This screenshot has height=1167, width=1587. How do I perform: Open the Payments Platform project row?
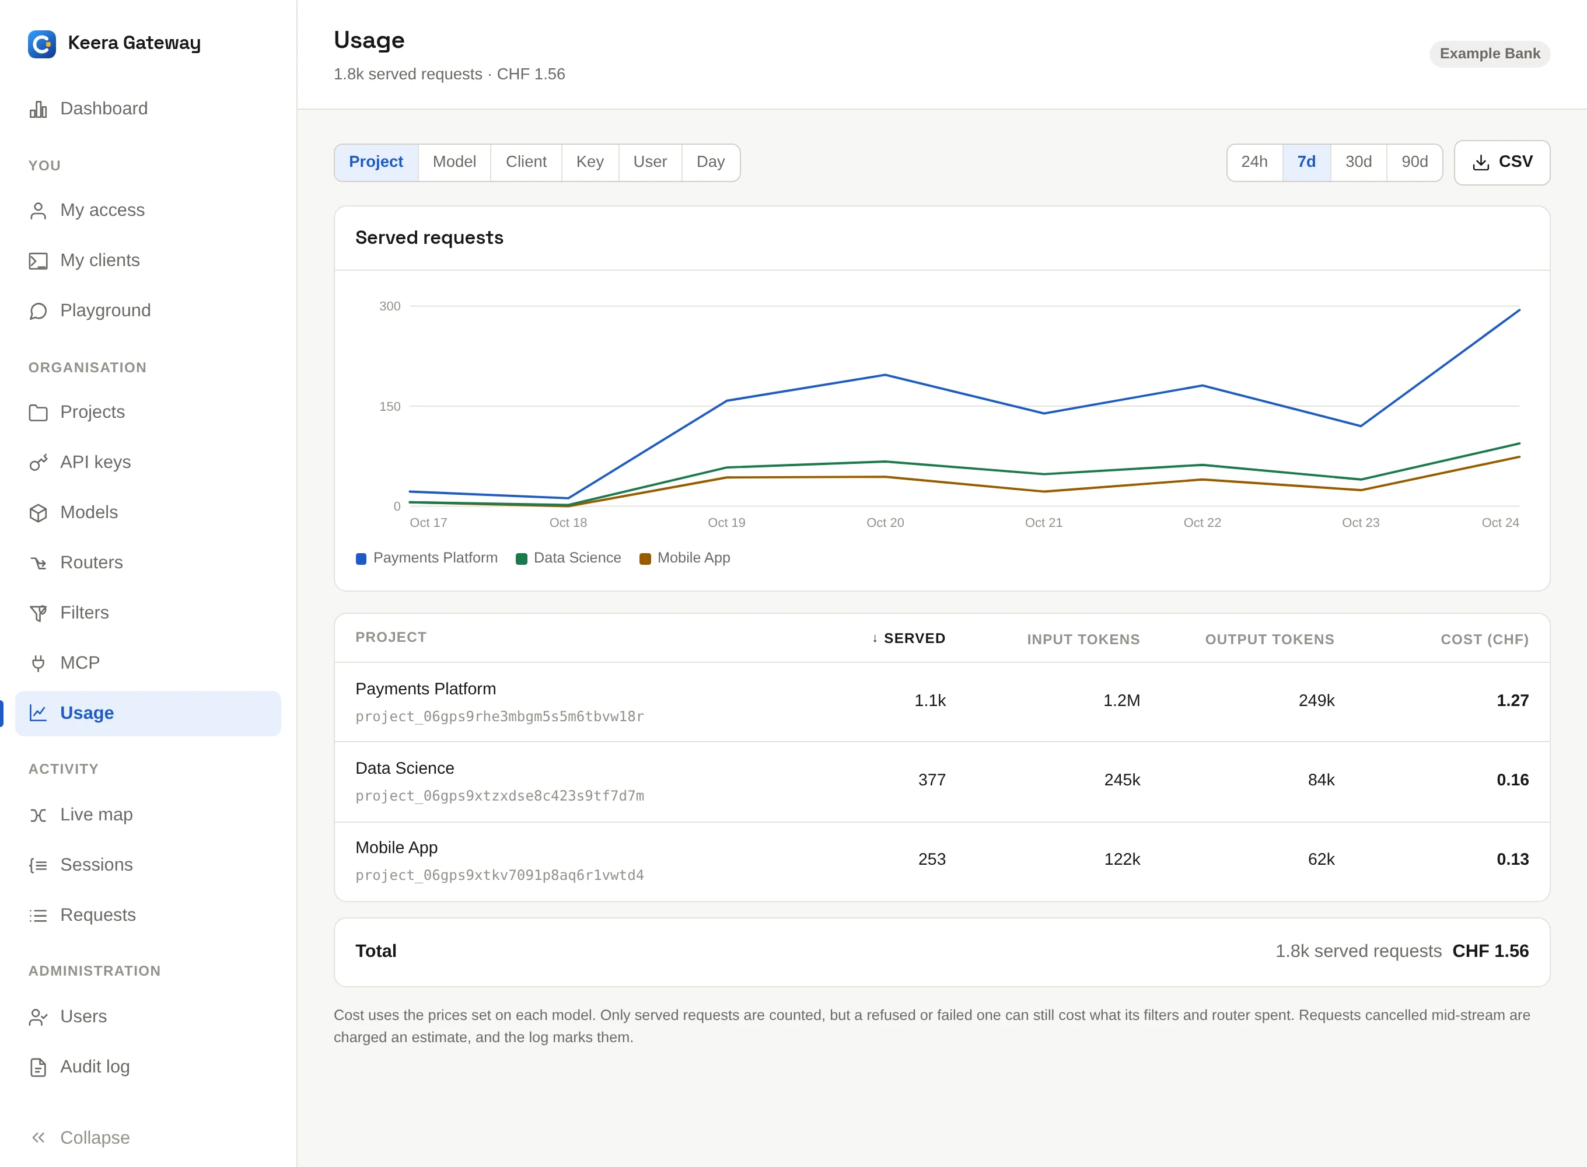coord(942,702)
